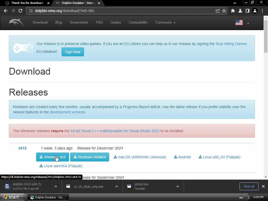Expand hidden system tray icons arrow

coord(248,197)
